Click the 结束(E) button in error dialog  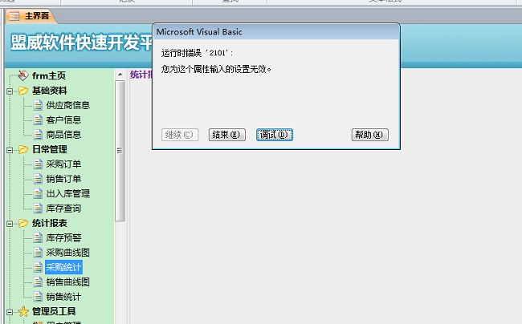click(227, 135)
